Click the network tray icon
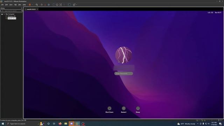This screenshot has width=224, height=126. 206,124
